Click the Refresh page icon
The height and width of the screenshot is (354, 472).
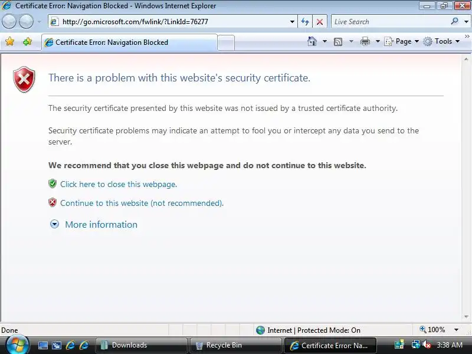tap(305, 22)
